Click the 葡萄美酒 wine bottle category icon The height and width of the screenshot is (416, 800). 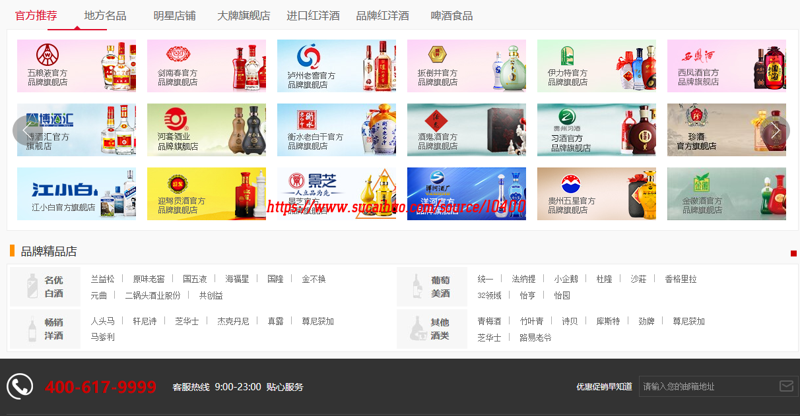[417, 287]
